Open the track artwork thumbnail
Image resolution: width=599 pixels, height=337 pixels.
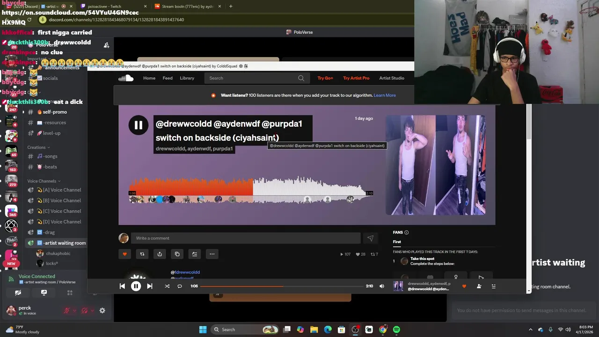click(x=435, y=165)
